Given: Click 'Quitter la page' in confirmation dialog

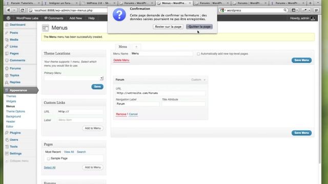Looking at the screenshot, I should tap(199, 27).
